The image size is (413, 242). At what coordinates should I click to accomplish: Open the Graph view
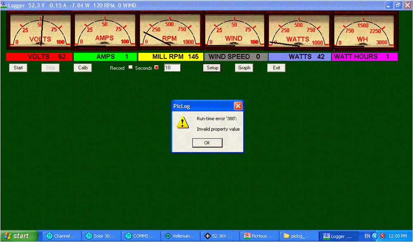coord(244,68)
